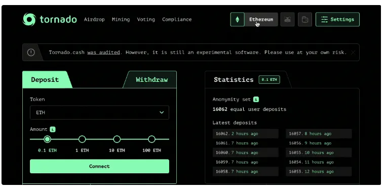
Task: Click deposit row '16058. 7 hours ago'
Action: click(246, 171)
